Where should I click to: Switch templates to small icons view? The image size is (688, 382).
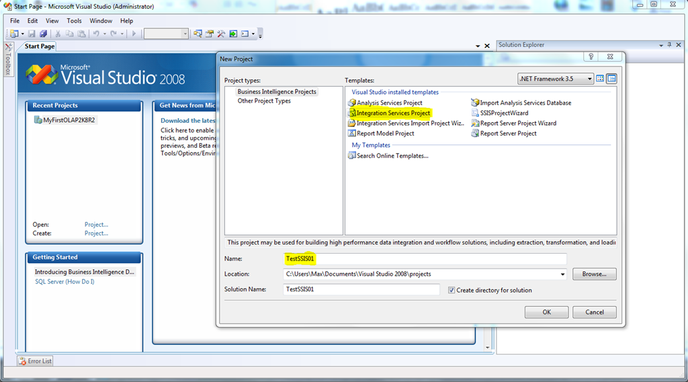[611, 79]
